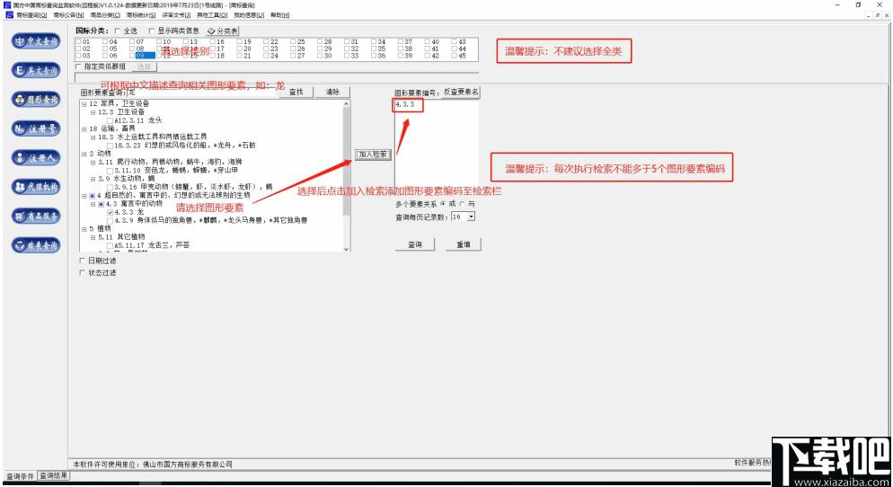Tick class 35 checkbox

click(x=374, y=49)
